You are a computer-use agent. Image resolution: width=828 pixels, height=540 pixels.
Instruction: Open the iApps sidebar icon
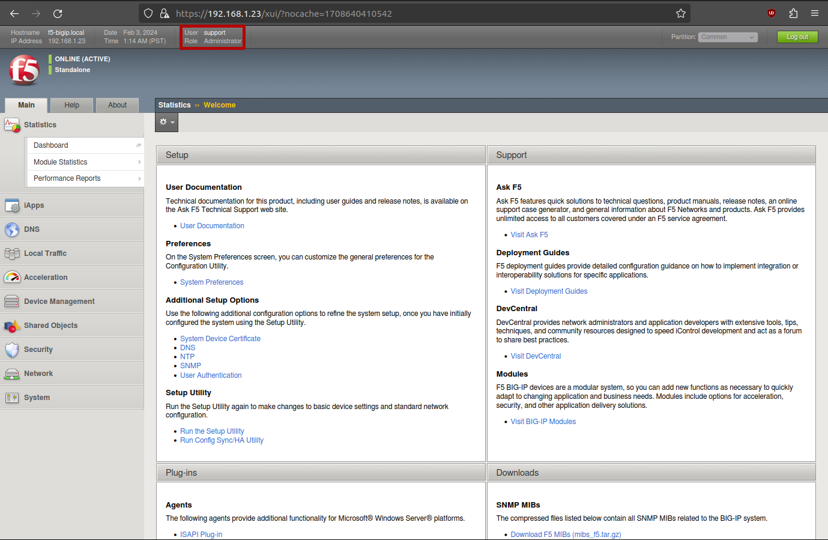click(12, 206)
